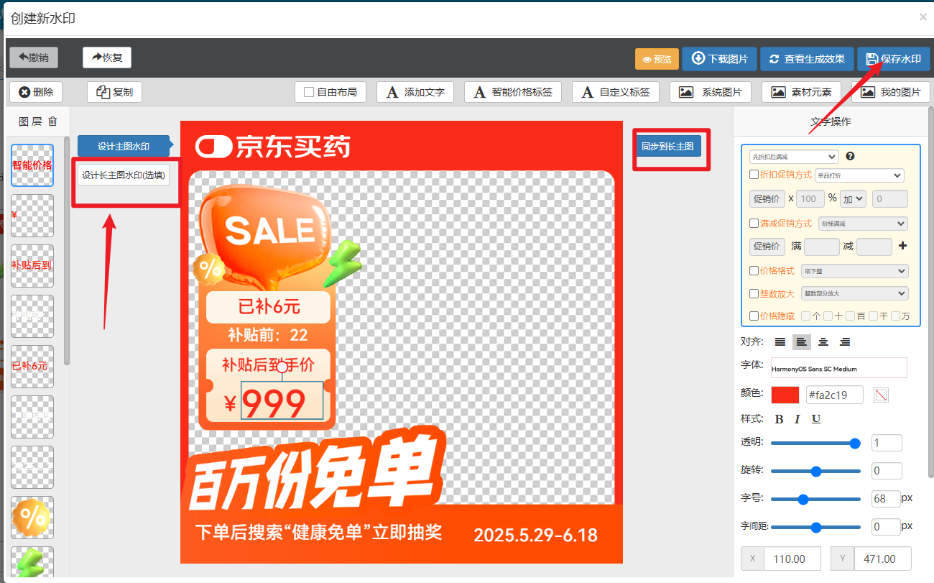The height and width of the screenshot is (583, 934).
Task: Open 素材元素 material elements
Action: coord(802,92)
